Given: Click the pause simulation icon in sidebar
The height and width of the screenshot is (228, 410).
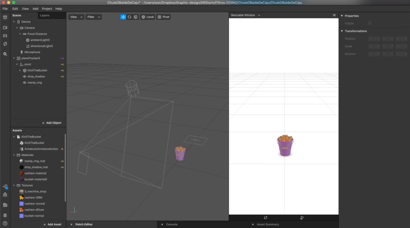Looking at the screenshot, I should coord(5,36).
